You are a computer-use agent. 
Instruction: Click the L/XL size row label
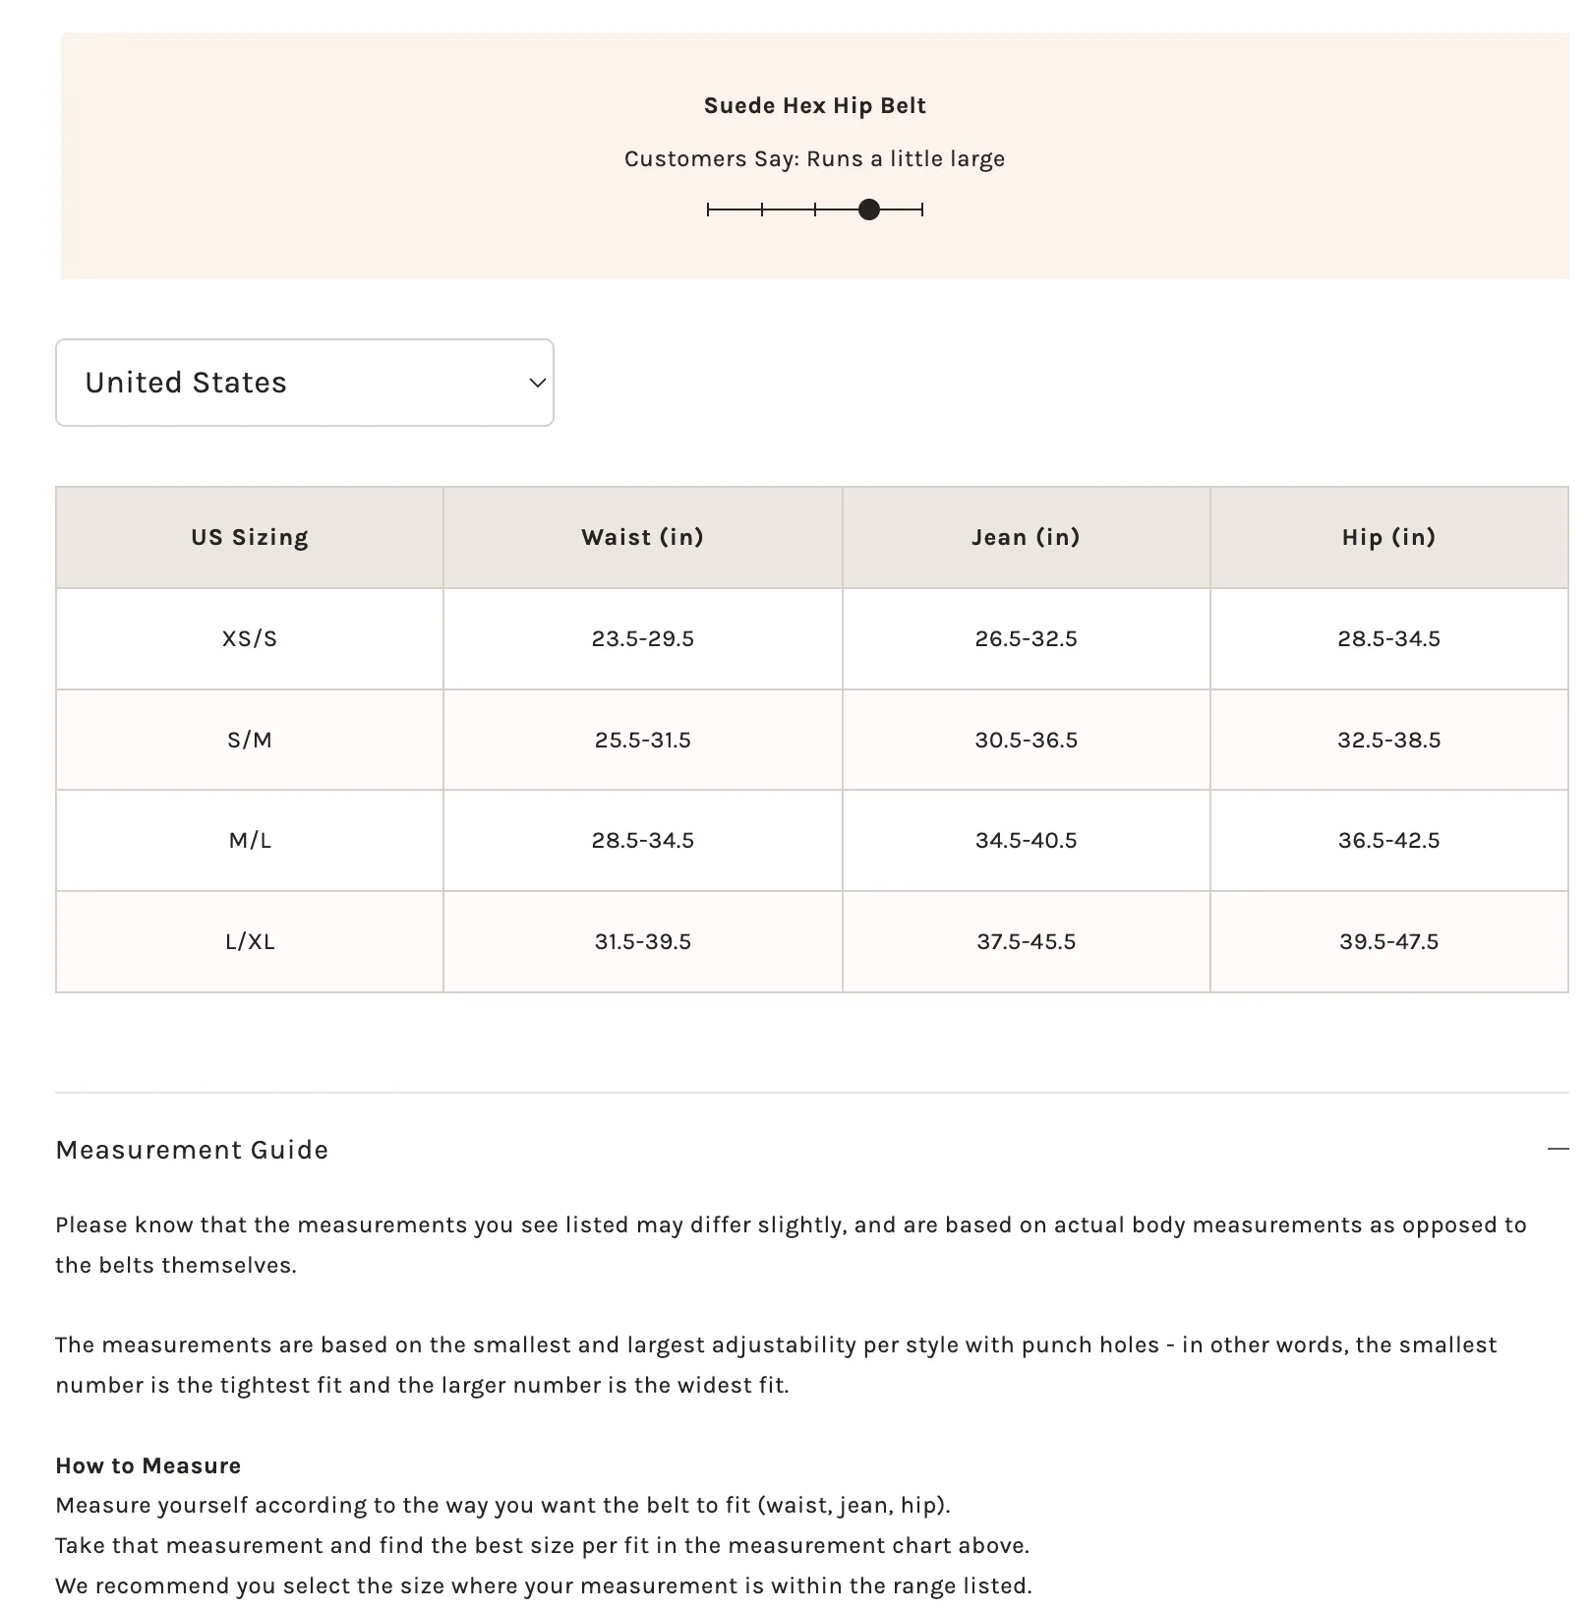pyautogui.click(x=250, y=942)
